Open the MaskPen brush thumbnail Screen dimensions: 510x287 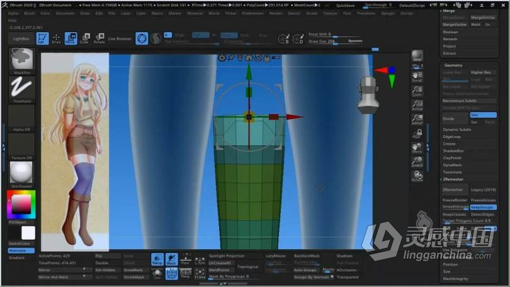tap(21, 59)
